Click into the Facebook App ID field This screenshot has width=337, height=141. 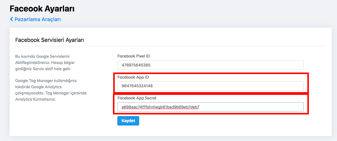coord(210,86)
